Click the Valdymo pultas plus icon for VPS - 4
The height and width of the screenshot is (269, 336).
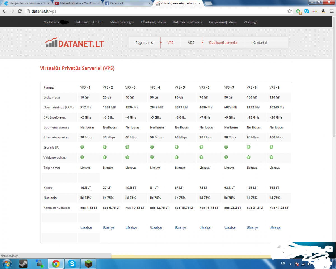pyautogui.click(x=152, y=157)
